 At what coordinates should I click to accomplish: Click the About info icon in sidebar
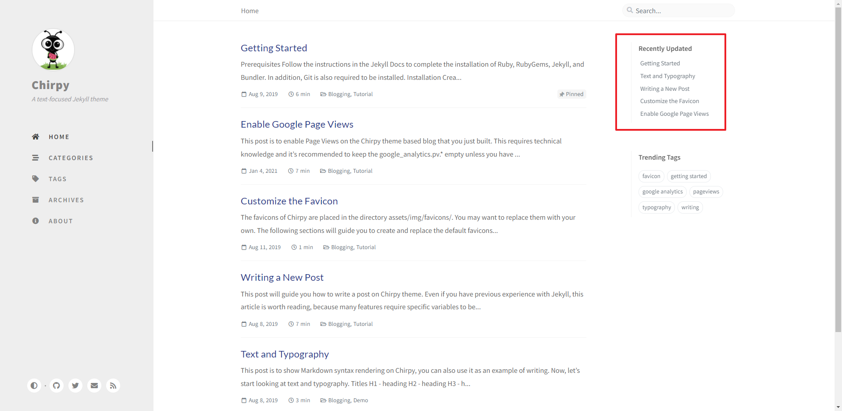point(36,221)
